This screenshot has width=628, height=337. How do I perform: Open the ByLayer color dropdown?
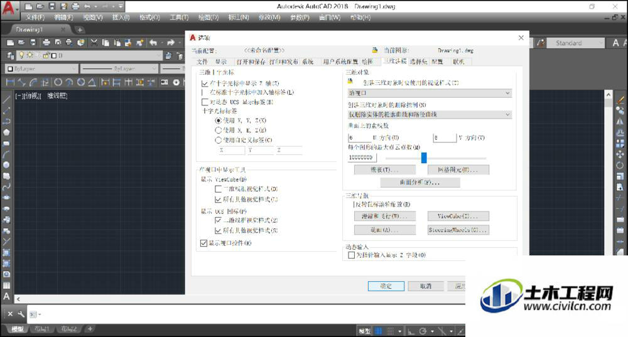(x=41, y=69)
